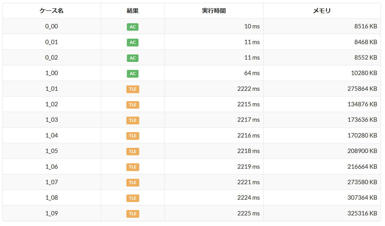
Task: Click the ケース名 column header
Action: (52, 11)
